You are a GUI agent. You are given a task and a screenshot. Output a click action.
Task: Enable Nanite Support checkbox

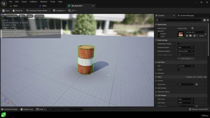tap(178, 44)
